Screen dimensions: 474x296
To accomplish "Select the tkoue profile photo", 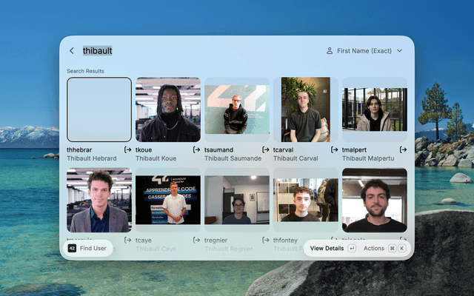I will pyautogui.click(x=168, y=110).
